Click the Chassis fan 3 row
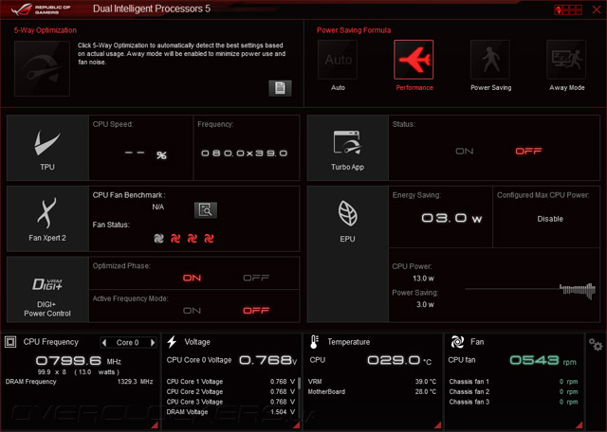This screenshot has width=607, height=432. point(513,402)
